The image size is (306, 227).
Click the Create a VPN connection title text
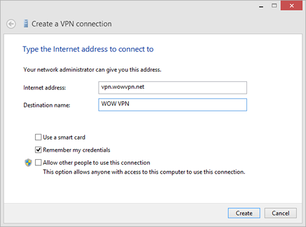click(x=72, y=24)
